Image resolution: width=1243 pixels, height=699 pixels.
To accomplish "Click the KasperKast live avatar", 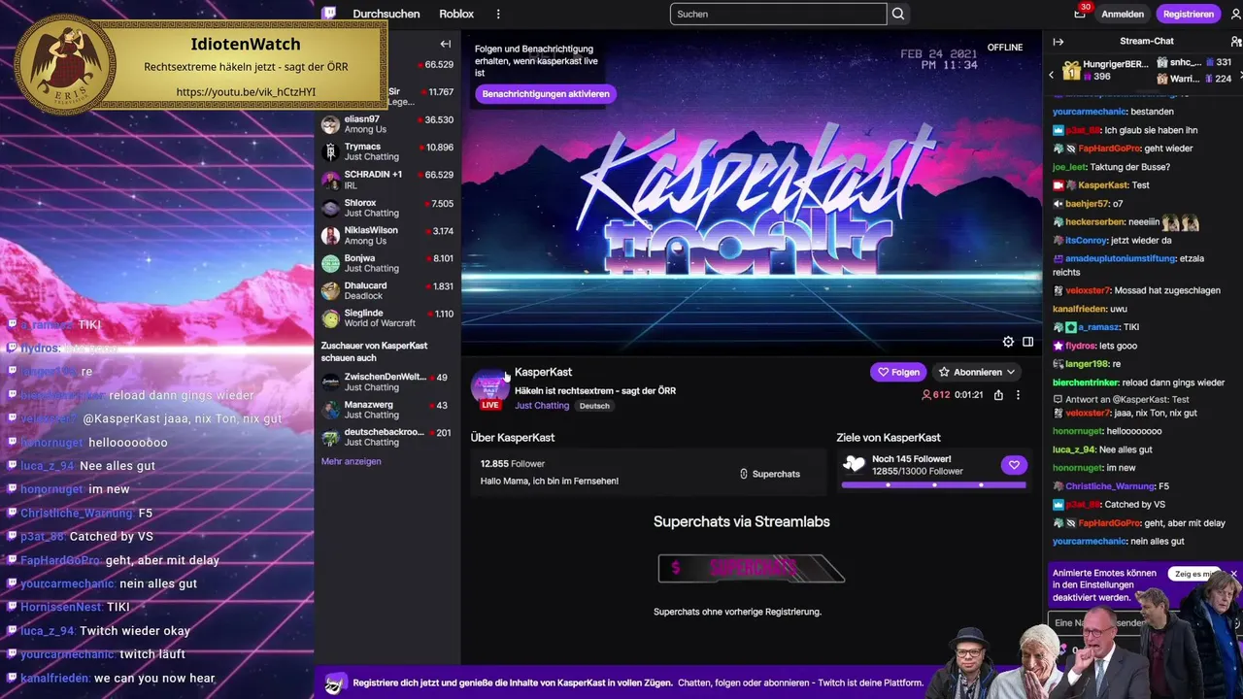I will [x=490, y=387].
